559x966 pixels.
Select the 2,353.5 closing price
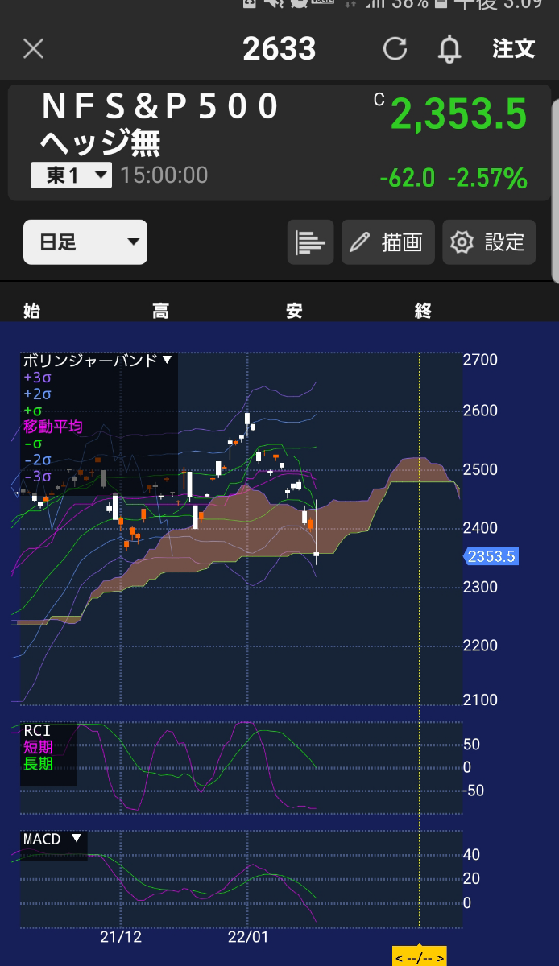click(458, 114)
